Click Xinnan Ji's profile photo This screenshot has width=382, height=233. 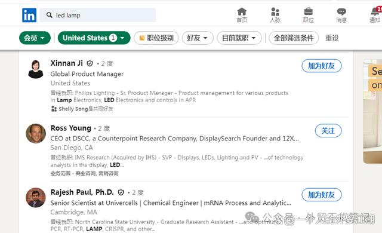tap(36, 69)
